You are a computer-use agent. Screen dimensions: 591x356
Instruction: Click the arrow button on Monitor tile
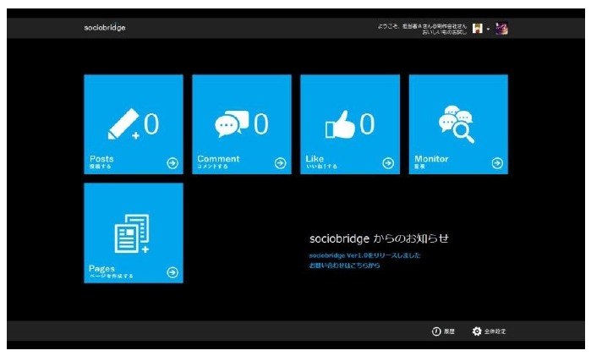coord(497,163)
